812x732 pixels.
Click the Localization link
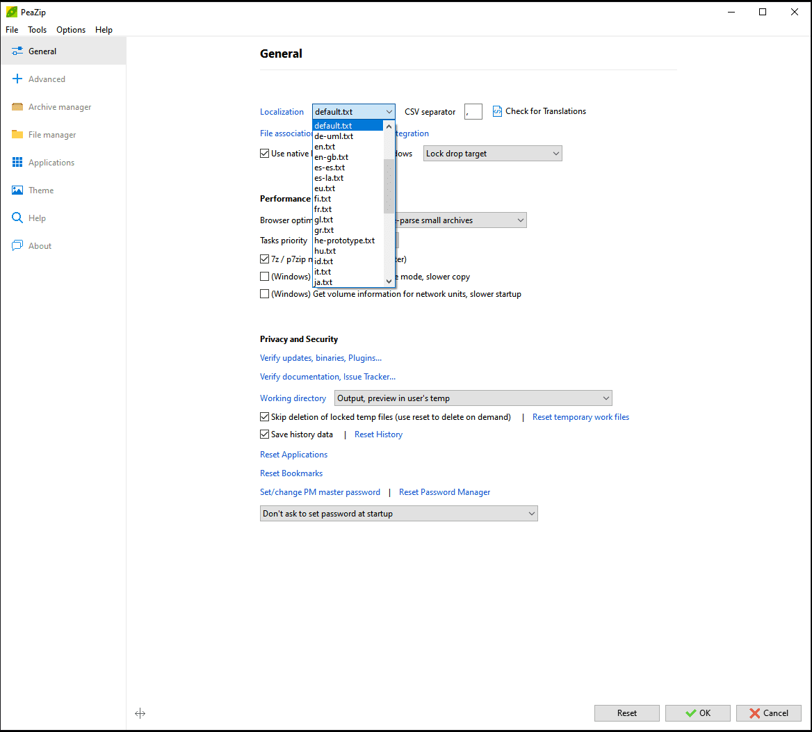pos(282,111)
